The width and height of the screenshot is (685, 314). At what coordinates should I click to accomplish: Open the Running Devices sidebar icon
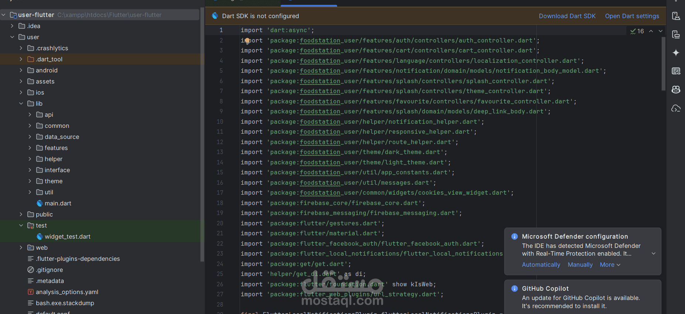[x=676, y=34]
